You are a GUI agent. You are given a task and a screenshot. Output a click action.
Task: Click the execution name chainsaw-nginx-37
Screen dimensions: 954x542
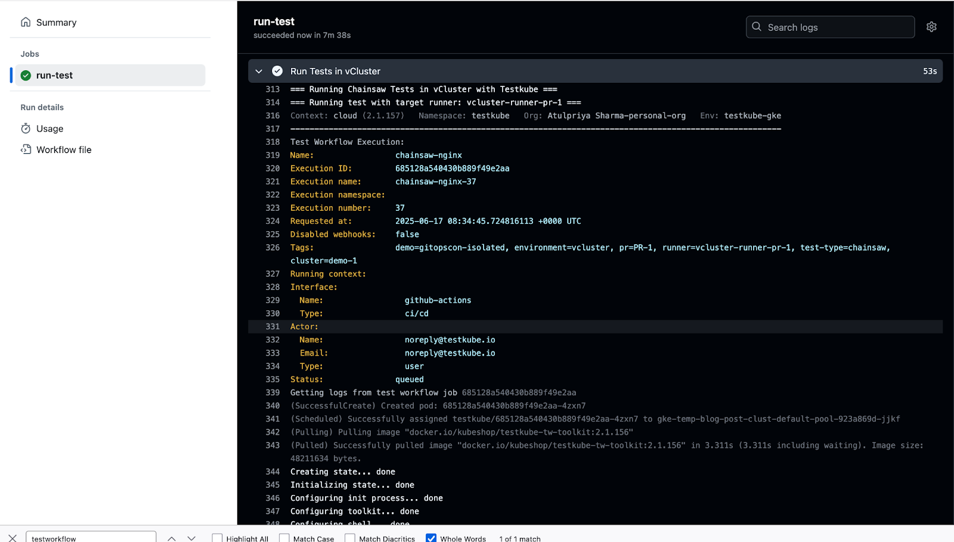click(435, 182)
